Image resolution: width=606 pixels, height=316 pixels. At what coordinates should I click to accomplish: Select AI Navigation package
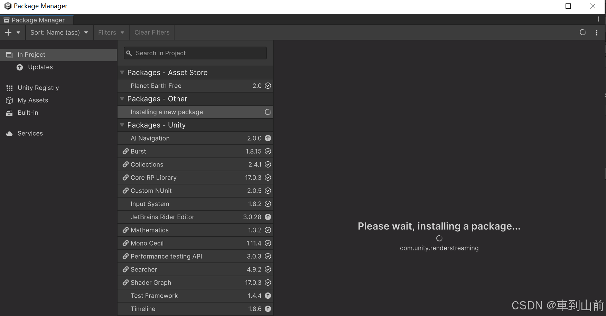tap(195, 138)
